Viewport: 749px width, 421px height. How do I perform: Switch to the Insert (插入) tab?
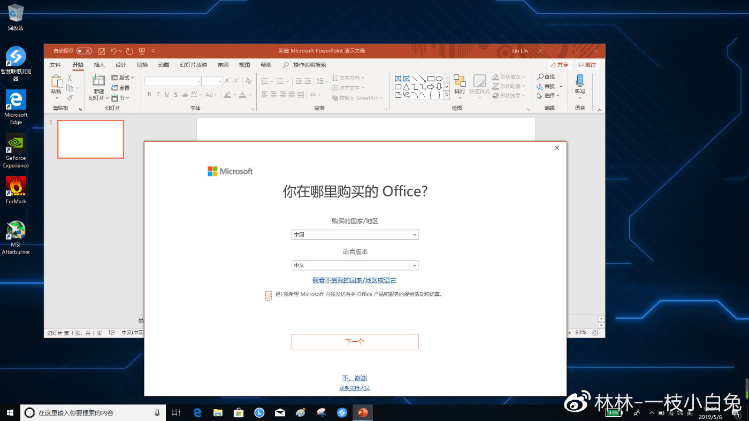pyautogui.click(x=100, y=65)
